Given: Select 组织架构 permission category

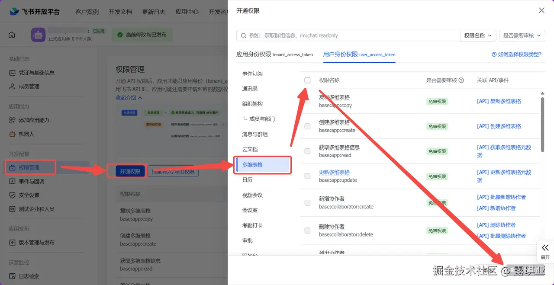Looking at the screenshot, I should [x=252, y=104].
